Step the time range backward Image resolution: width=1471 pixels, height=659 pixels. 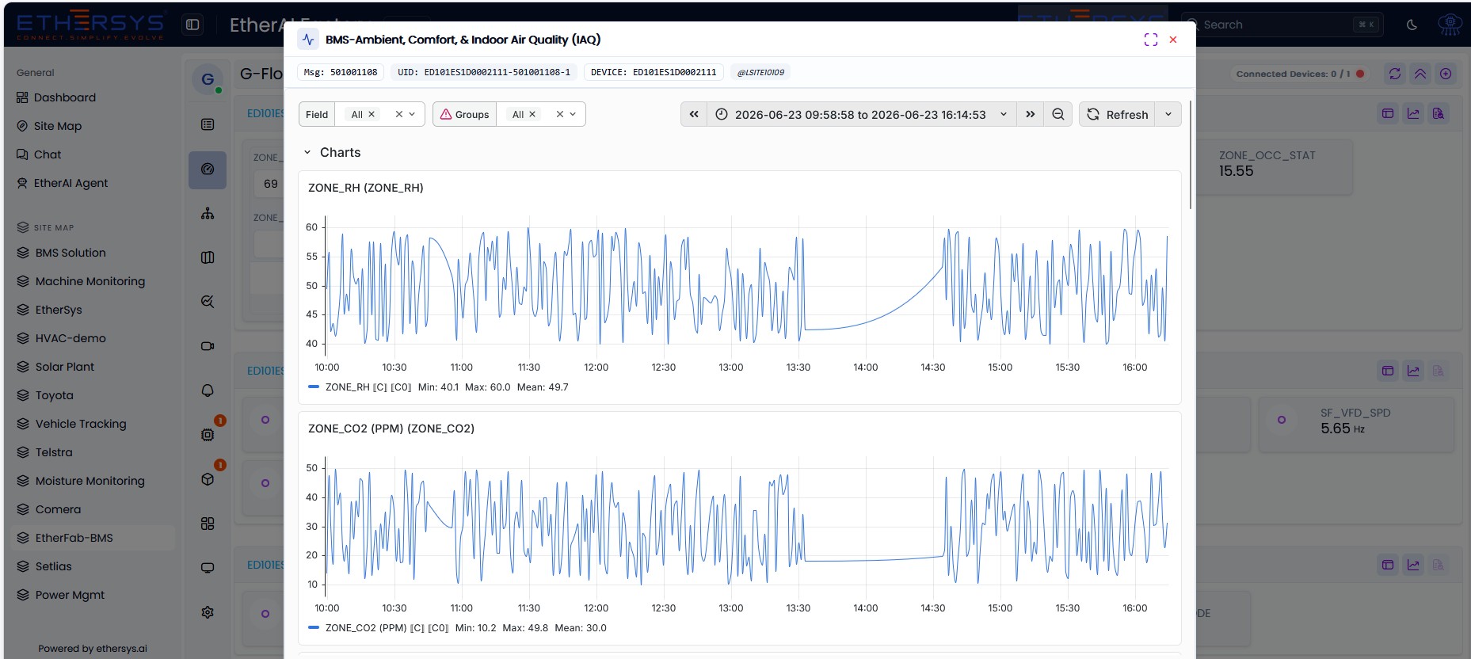pyautogui.click(x=694, y=114)
